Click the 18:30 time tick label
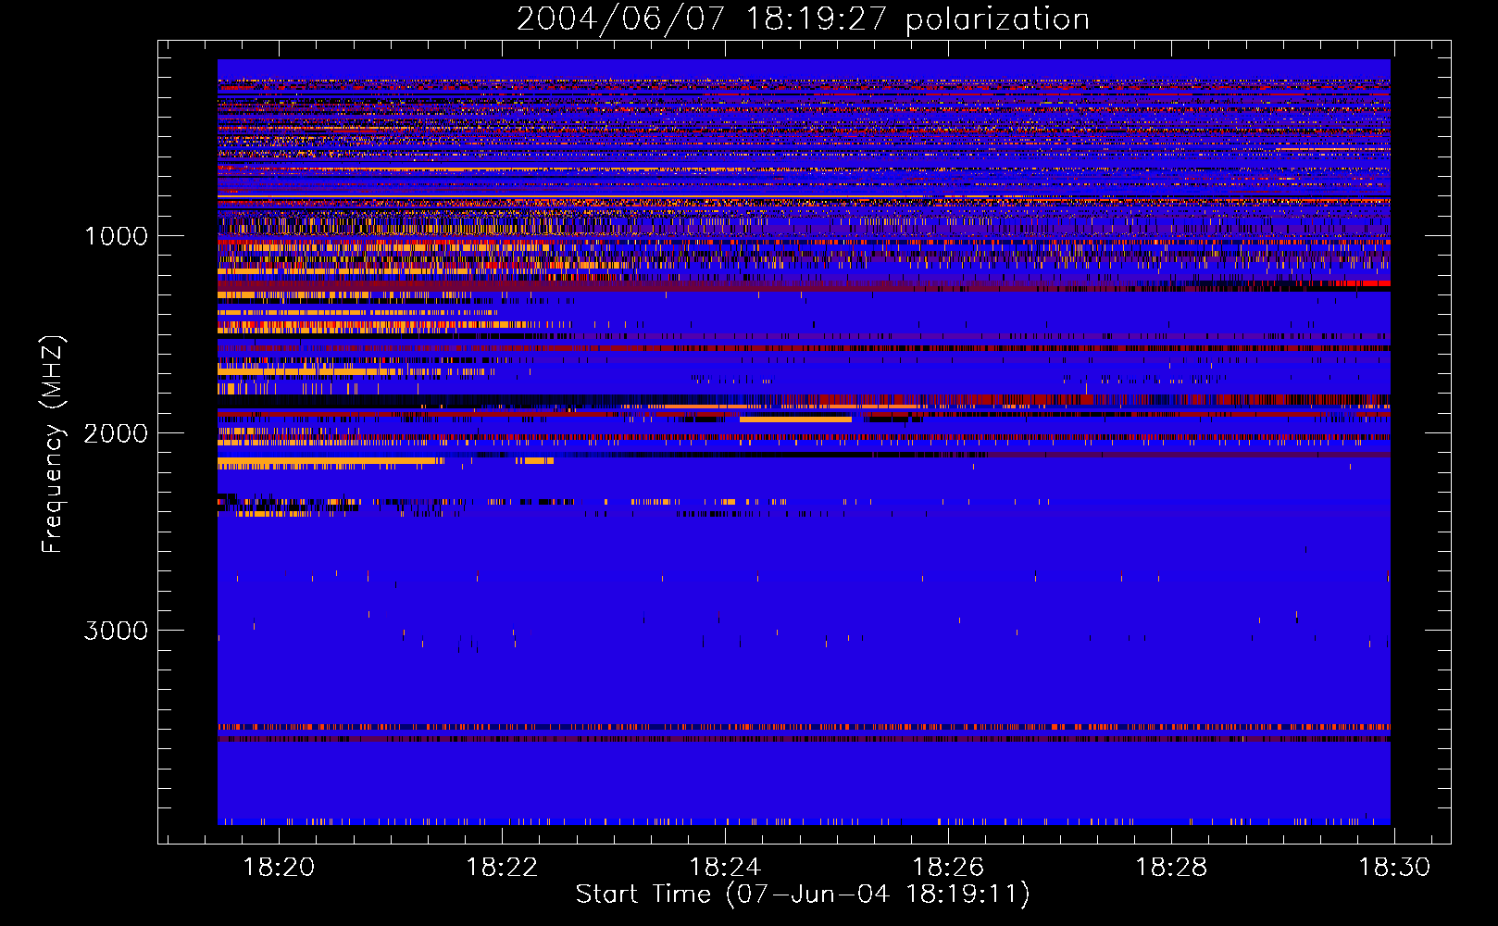 [1394, 868]
